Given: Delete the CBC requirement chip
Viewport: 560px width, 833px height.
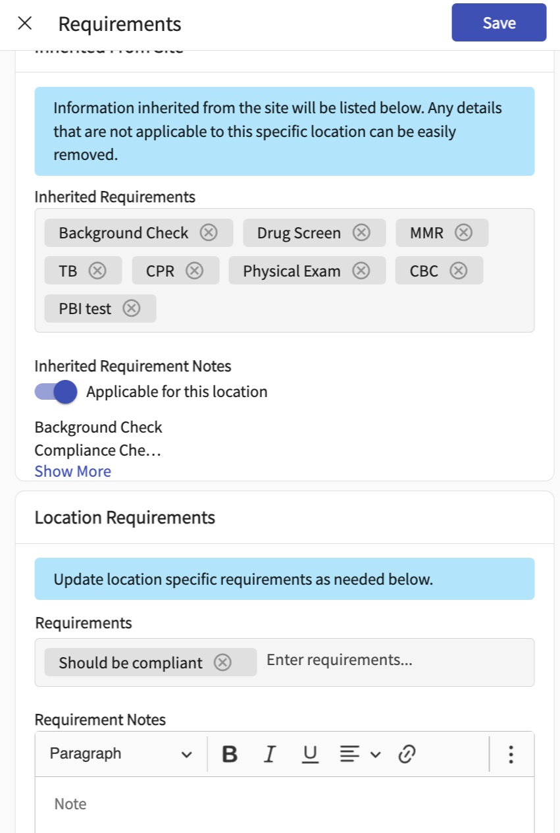Looking at the screenshot, I should [x=459, y=271].
